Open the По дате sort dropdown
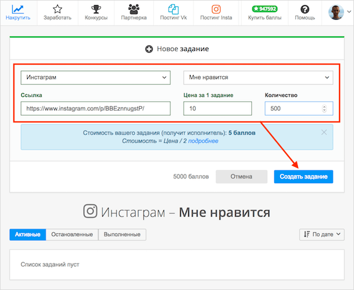The width and height of the screenshot is (354, 290). coord(322,235)
